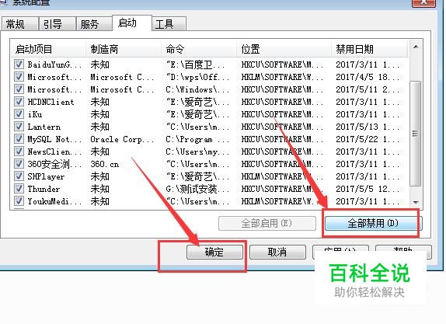Click the MySQL Not... item name
The width and height of the screenshot is (446, 324).
54,139
